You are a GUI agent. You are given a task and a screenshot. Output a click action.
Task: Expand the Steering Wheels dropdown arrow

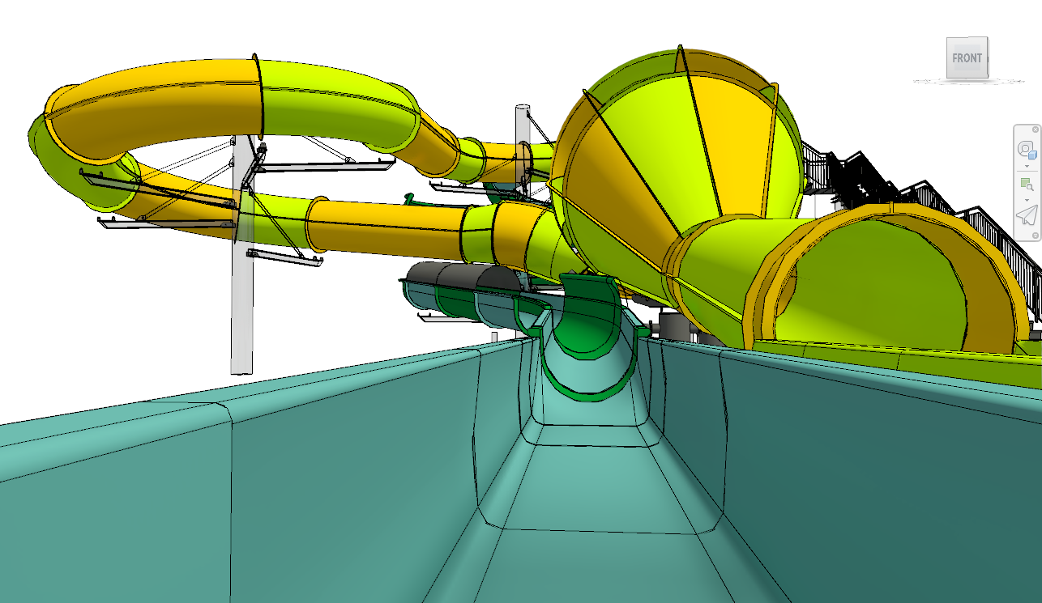[1027, 166]
